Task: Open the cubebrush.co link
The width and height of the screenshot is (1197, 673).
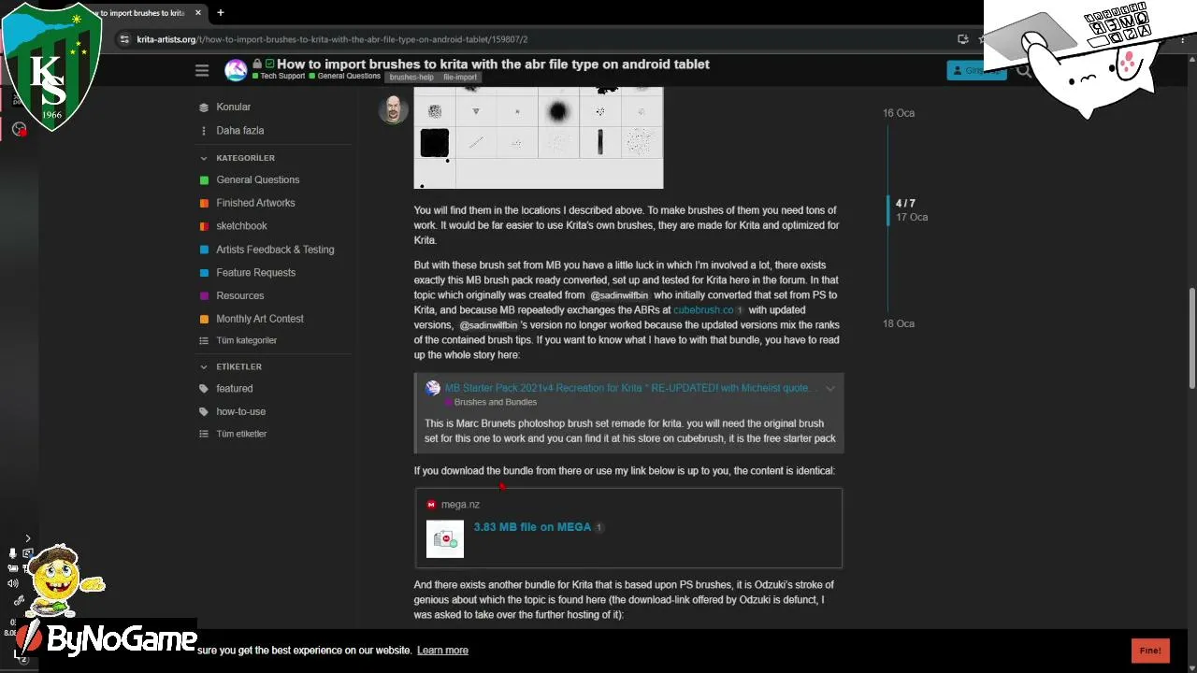Action: (x=703, y=310)
